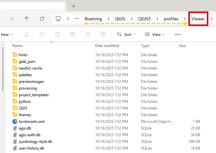The width and height of the screenshot is (216, 153).
Task: Click the 896 KB size cell
Action: click(194, 142)
